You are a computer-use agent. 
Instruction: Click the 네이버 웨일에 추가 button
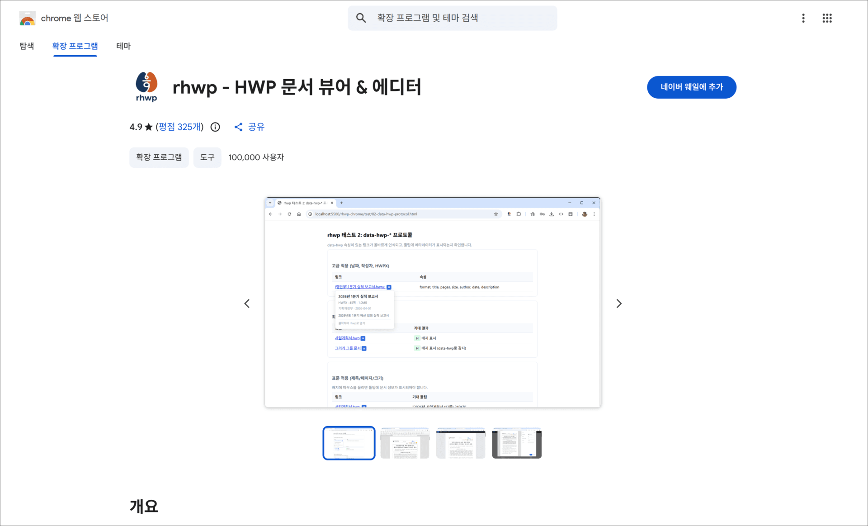coord(691,87)
